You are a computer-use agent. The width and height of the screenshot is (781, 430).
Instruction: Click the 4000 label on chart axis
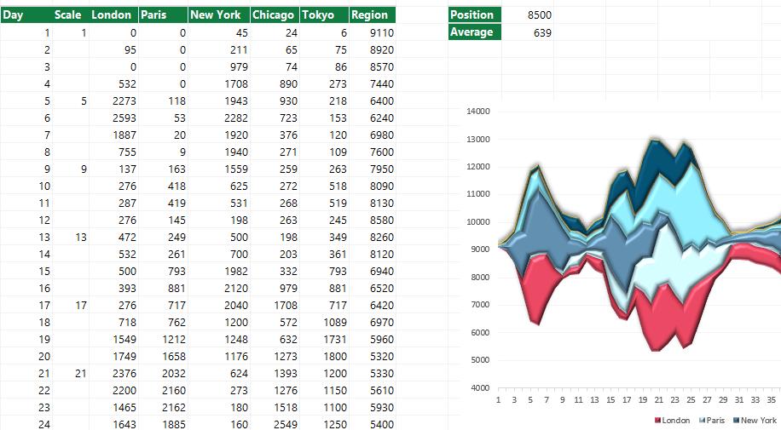click(x=480, y=387)
